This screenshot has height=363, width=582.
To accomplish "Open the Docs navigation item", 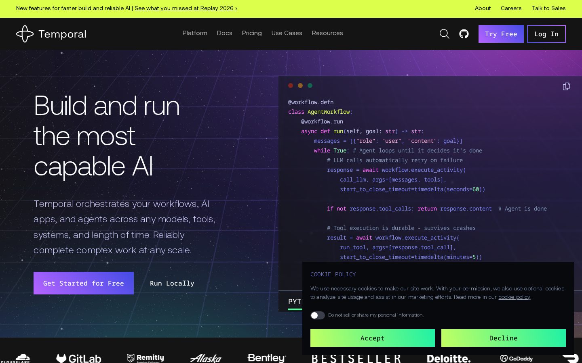I will (224, 33).
